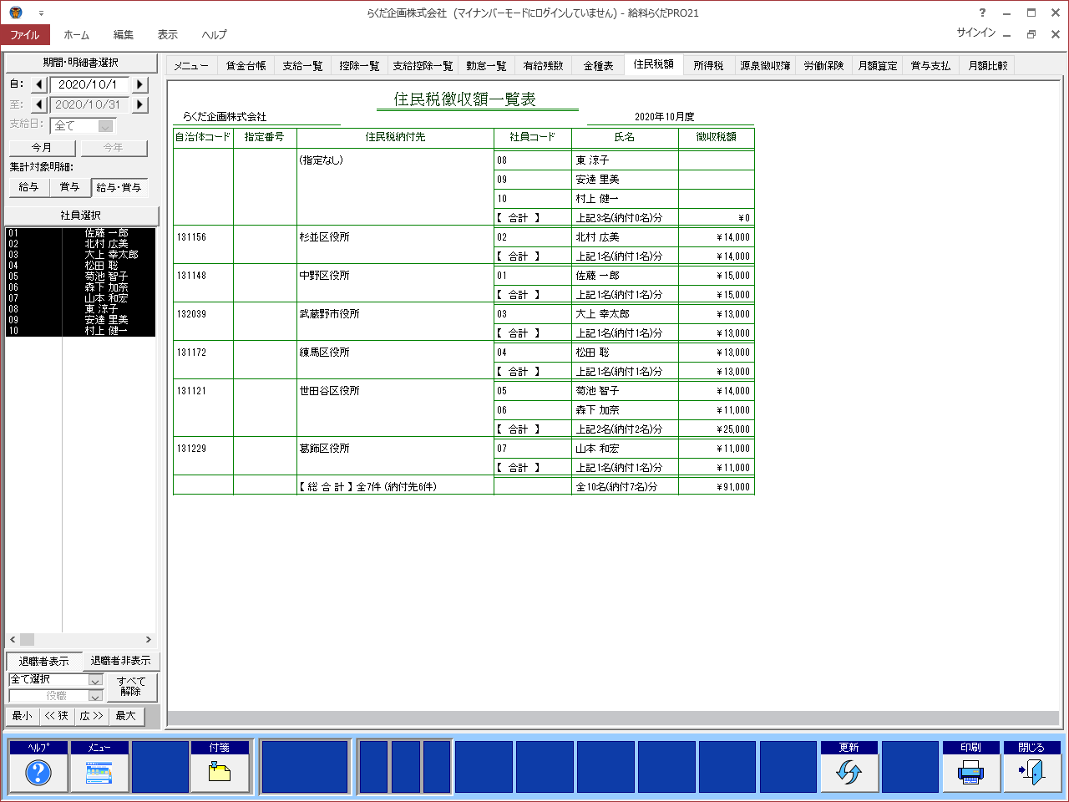Switch to 賃金台帳 tab

246,65
